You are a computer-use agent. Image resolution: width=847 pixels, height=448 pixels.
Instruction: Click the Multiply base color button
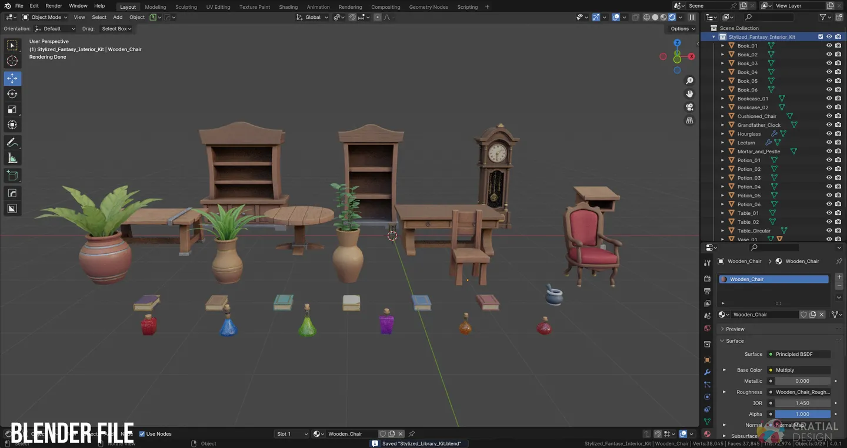click(x=799, y=370)
